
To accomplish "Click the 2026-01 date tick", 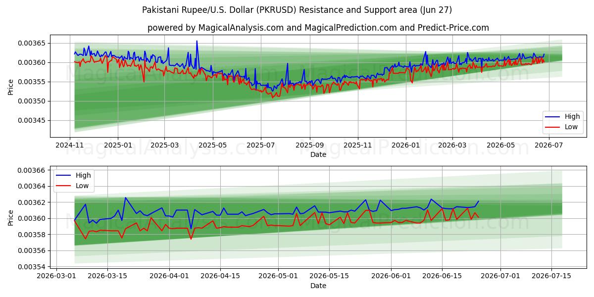I will coord(406,145).
